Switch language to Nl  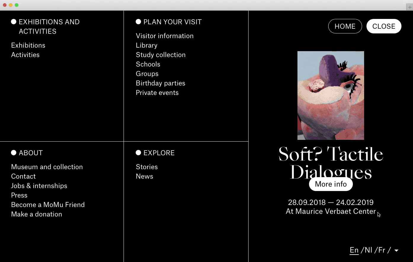[x=369, y=250]
